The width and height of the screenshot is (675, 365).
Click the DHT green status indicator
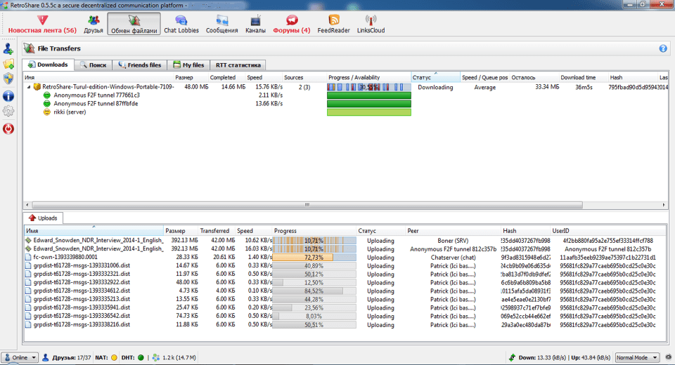coord(141,358)
